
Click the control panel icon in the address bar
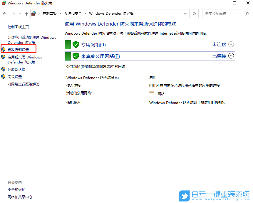33,13
